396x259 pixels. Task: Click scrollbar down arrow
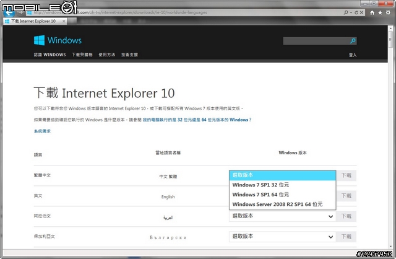click(x=390, y=246)
